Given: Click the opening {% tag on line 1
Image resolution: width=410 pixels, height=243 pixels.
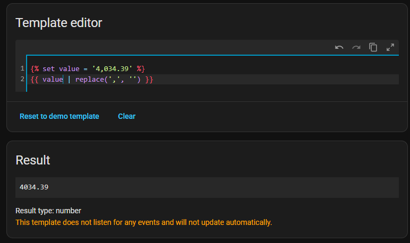Looking at the screenshot, I should (x=35, y=68).
